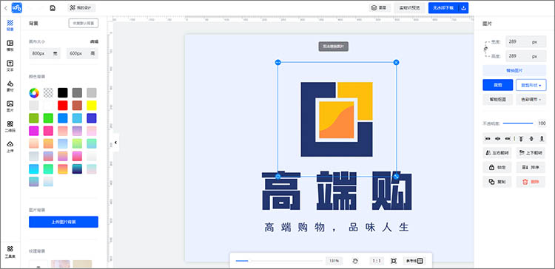Select the transparent checkerboard background swatch

pos(49,93)
